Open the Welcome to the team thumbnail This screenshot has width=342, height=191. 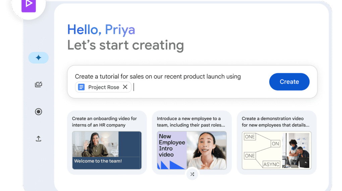(107, 150)
